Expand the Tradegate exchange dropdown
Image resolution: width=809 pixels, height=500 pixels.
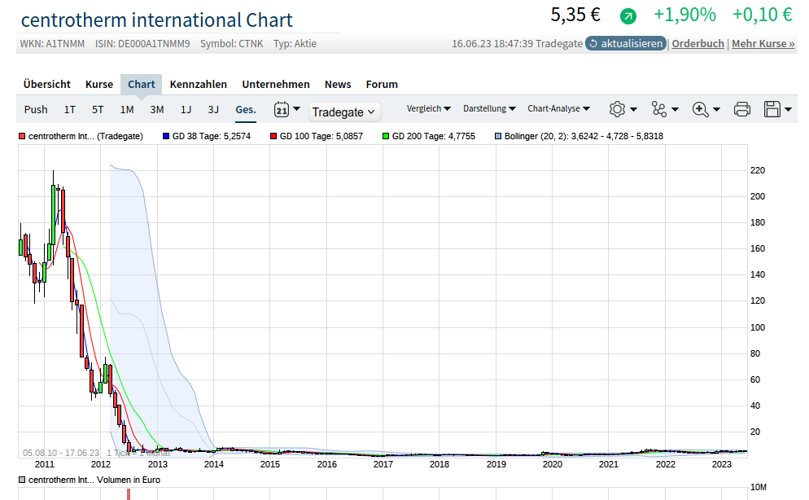(344, 112)
